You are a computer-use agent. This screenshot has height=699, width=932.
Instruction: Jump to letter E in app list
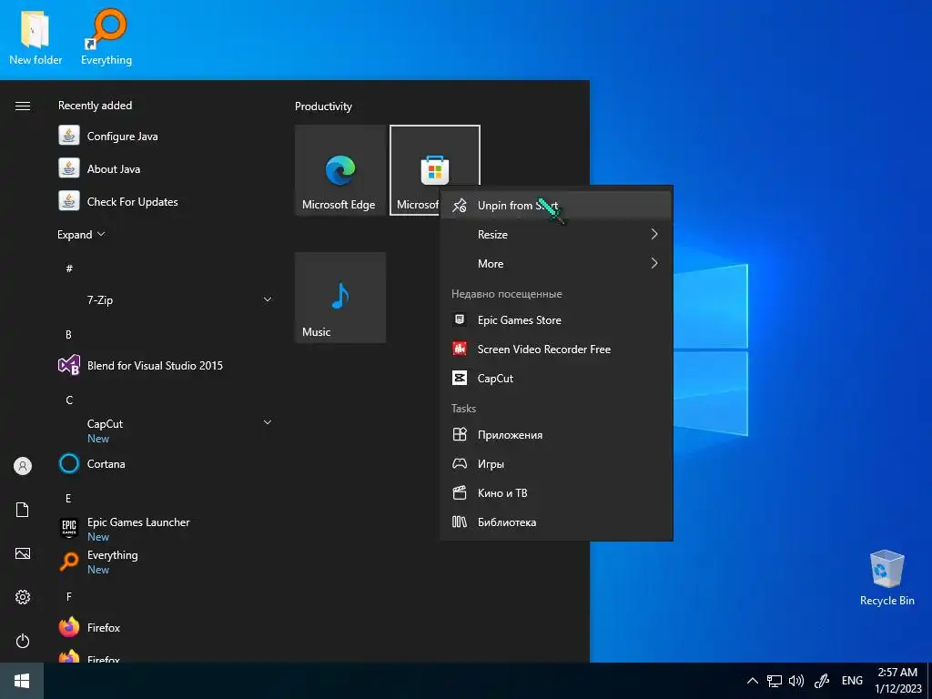coord(68,499)
